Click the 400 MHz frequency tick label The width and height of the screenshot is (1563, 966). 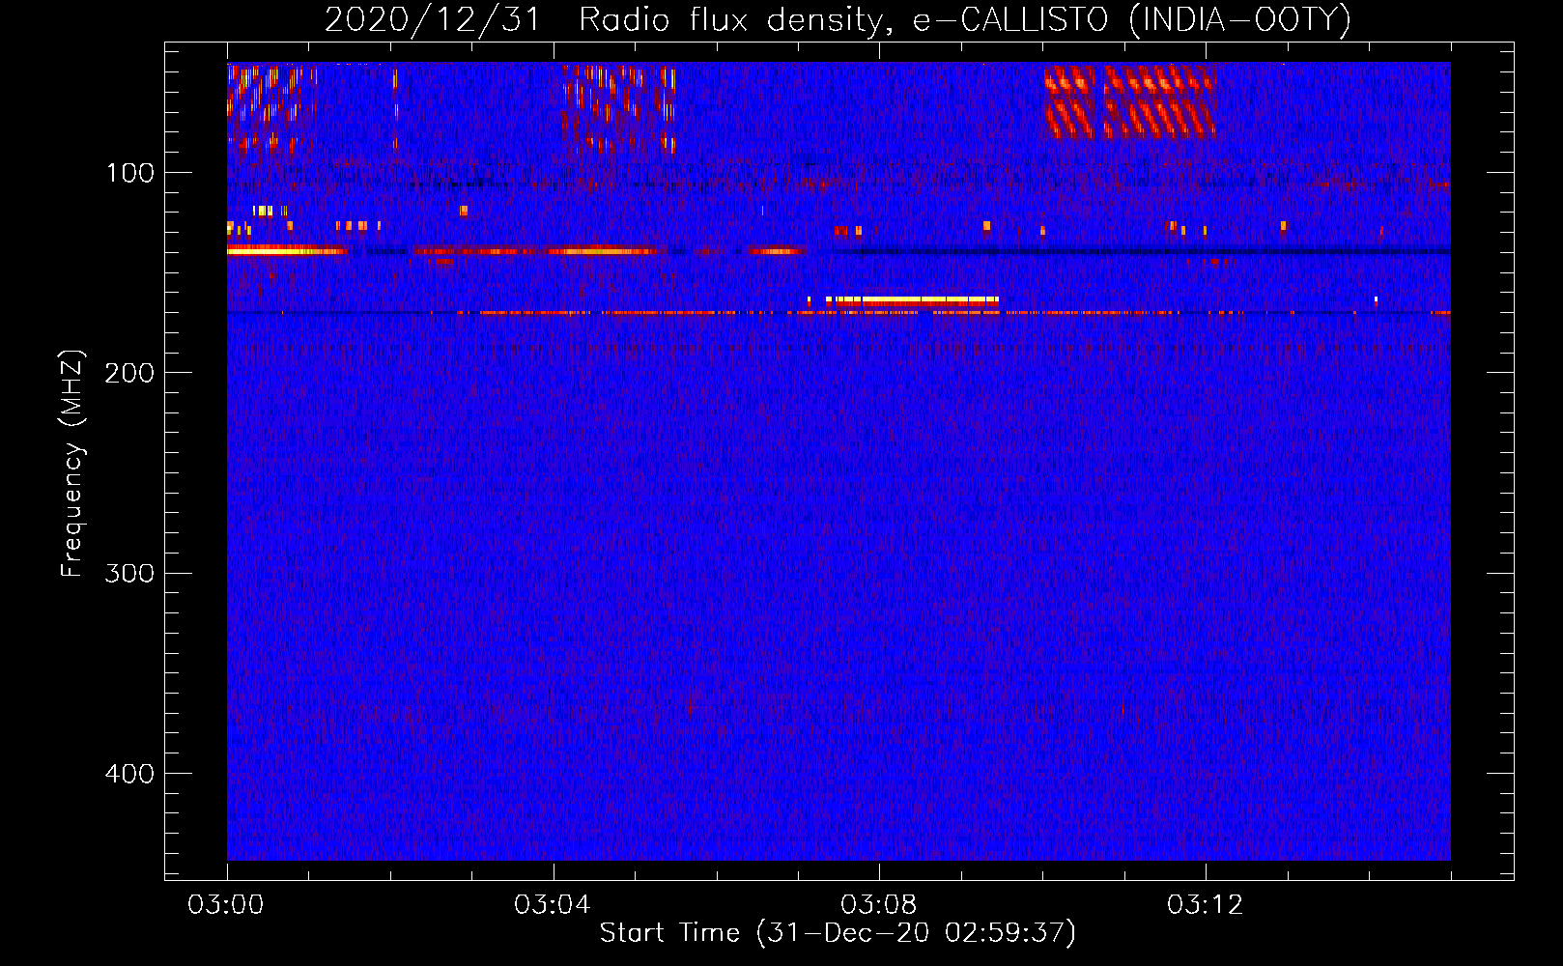point(129,774)
